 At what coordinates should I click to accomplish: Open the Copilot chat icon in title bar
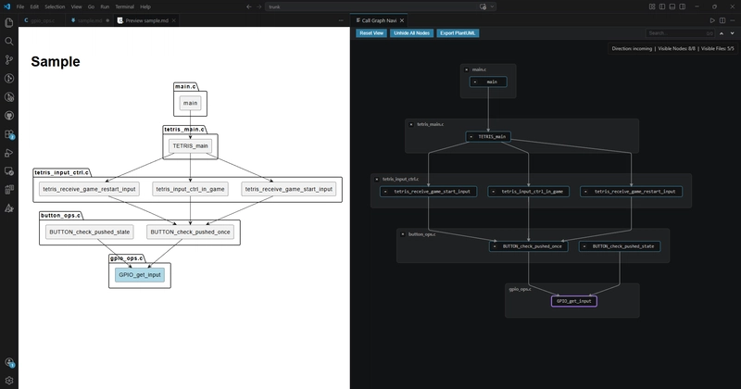[483, 6]
